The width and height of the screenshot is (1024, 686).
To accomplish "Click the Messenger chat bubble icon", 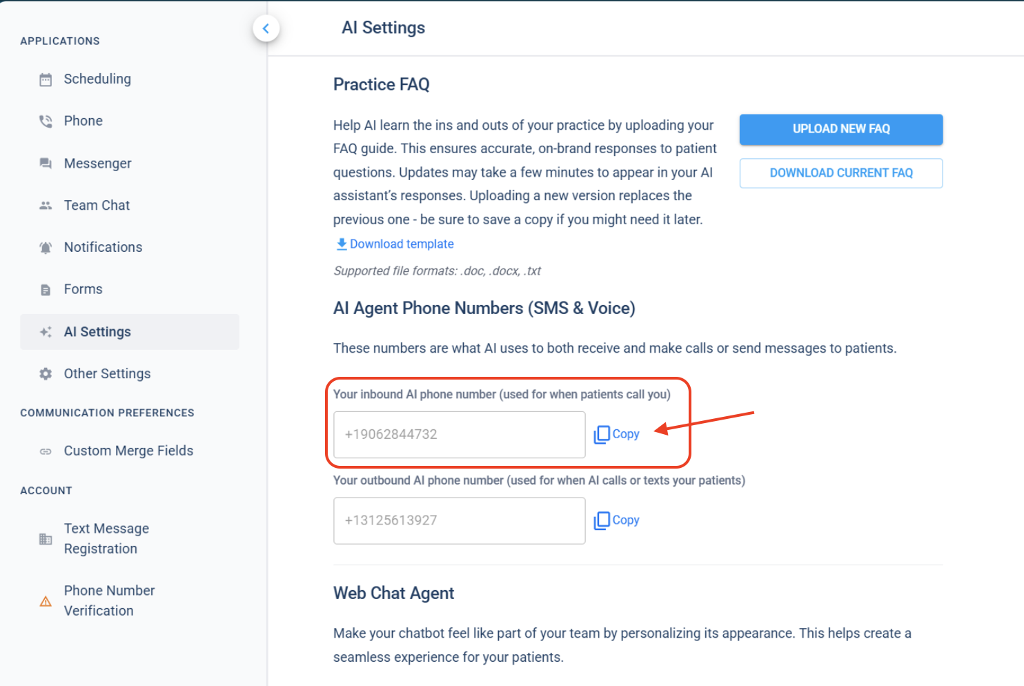I will pyautogui.click(x=46, y=164).
